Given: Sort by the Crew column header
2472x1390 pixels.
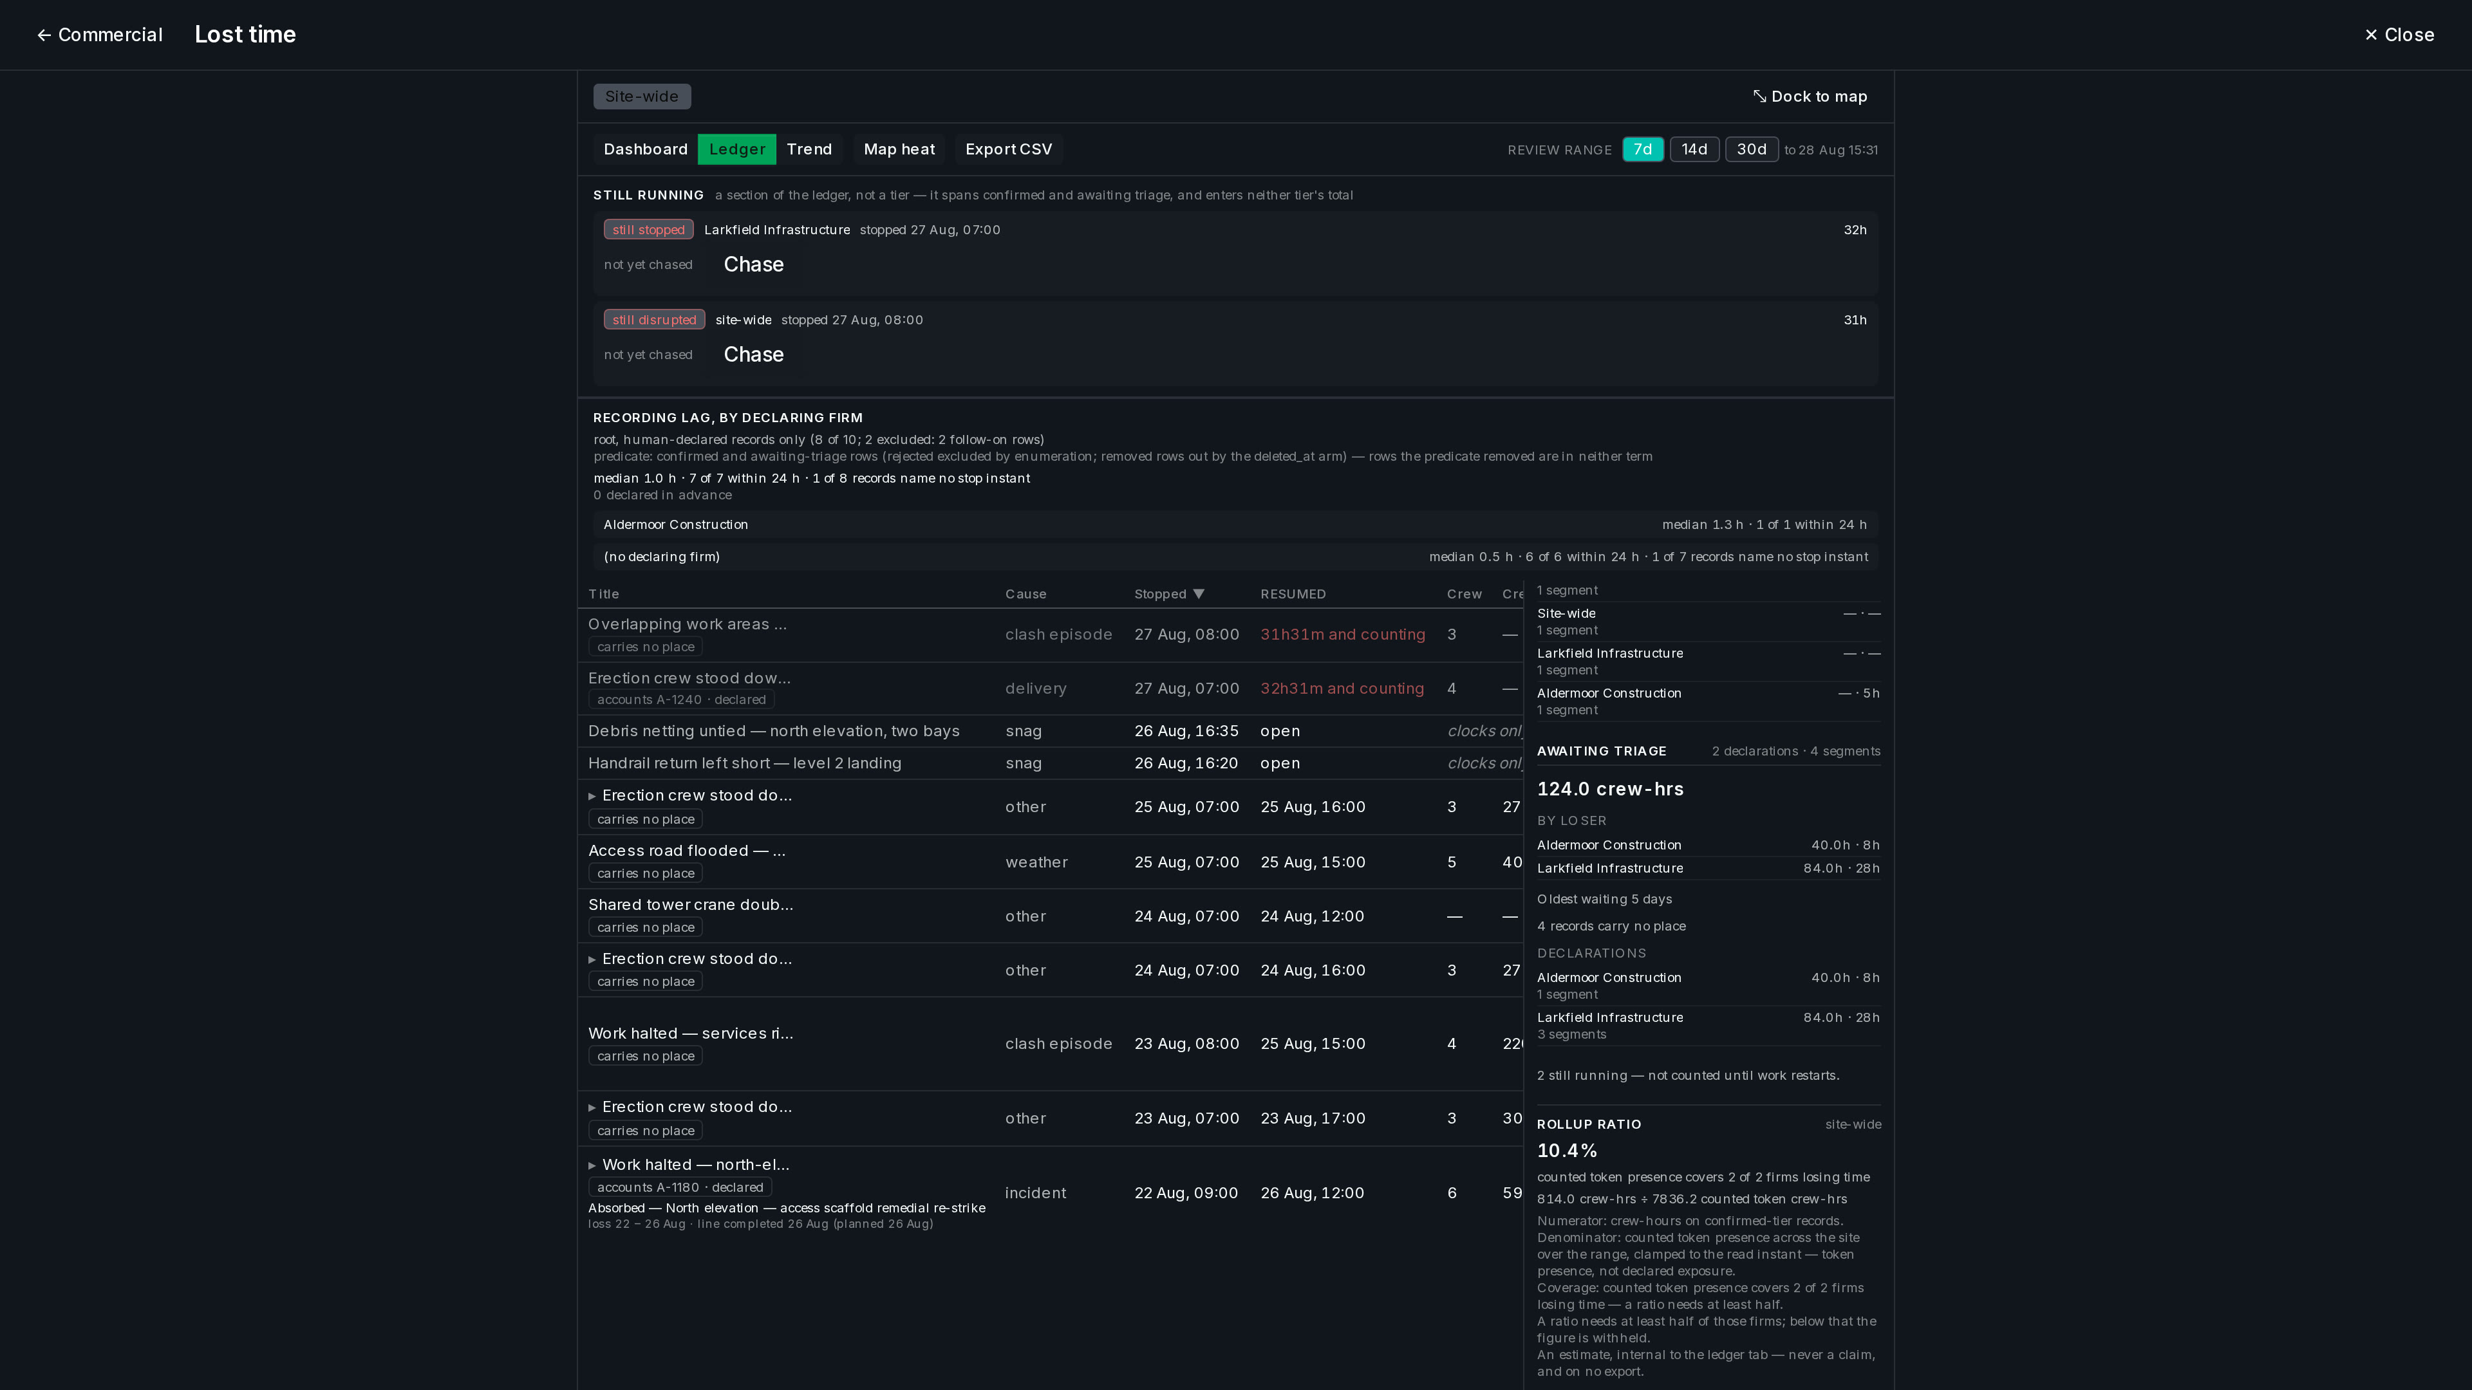Looking at the screenshot, I should (x=1465, y=594).
